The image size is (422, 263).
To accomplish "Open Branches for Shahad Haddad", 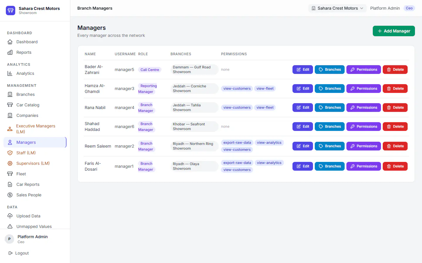I will (x=329, y=127).
